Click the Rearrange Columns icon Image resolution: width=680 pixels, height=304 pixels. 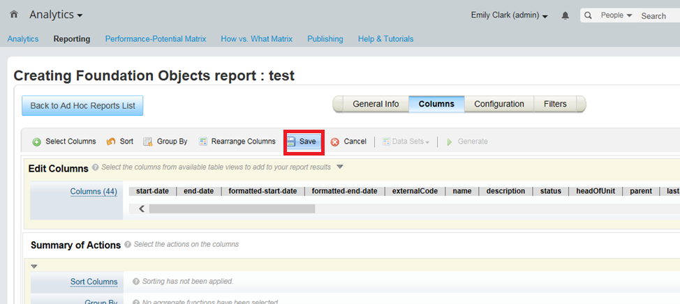pos(203,142)
